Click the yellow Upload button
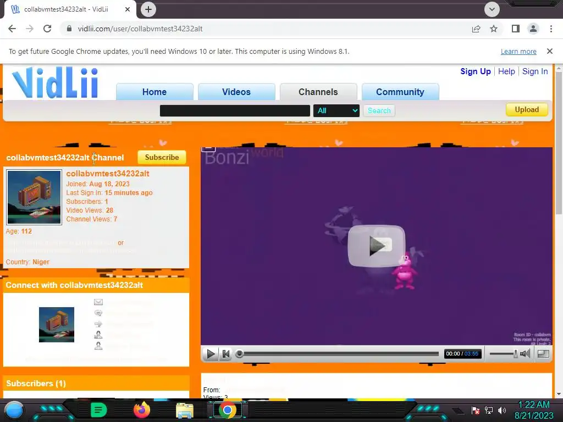 tap(527, 109)
